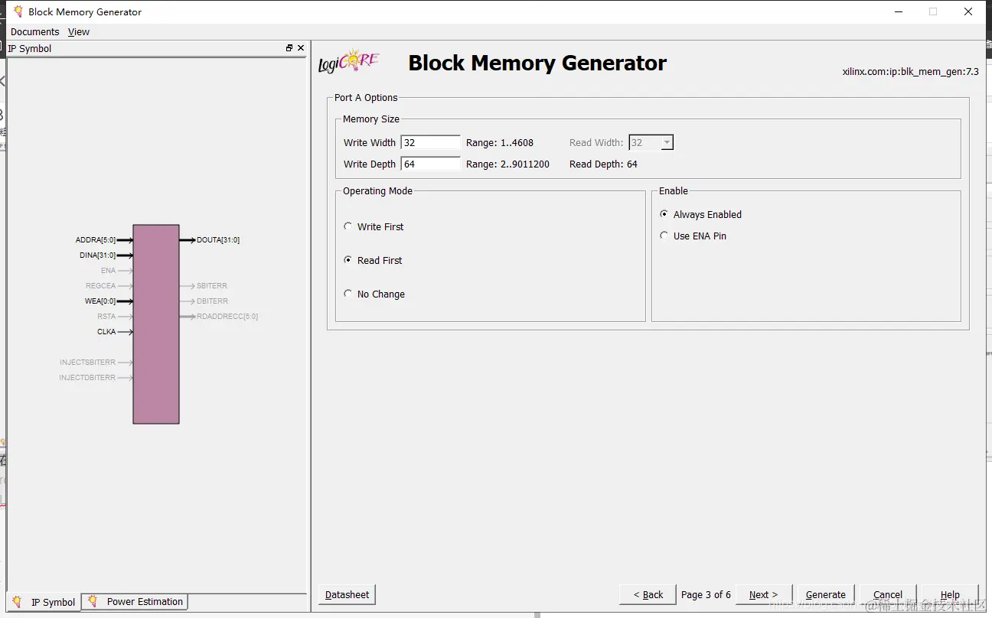This screenshot has height=618, width=992.
Task: Minimize the Block Memory Generator window
Action: point(898,11)
